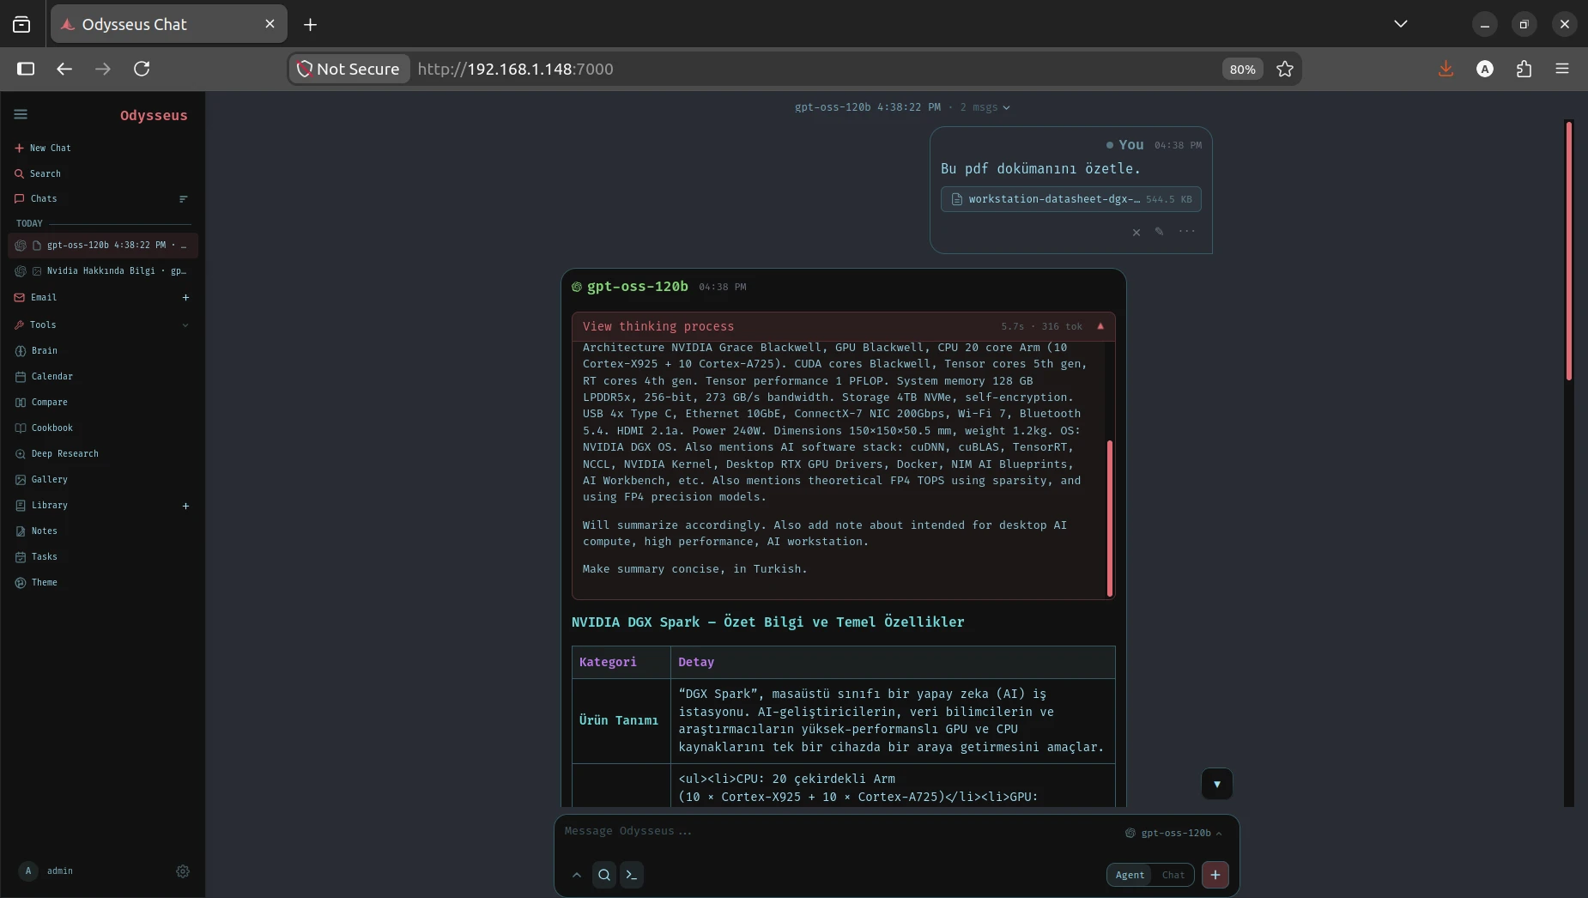Viewport: 1588px width, 898px height.
Task: Open the browser extensions icon
Action: tap(1524, 69)
